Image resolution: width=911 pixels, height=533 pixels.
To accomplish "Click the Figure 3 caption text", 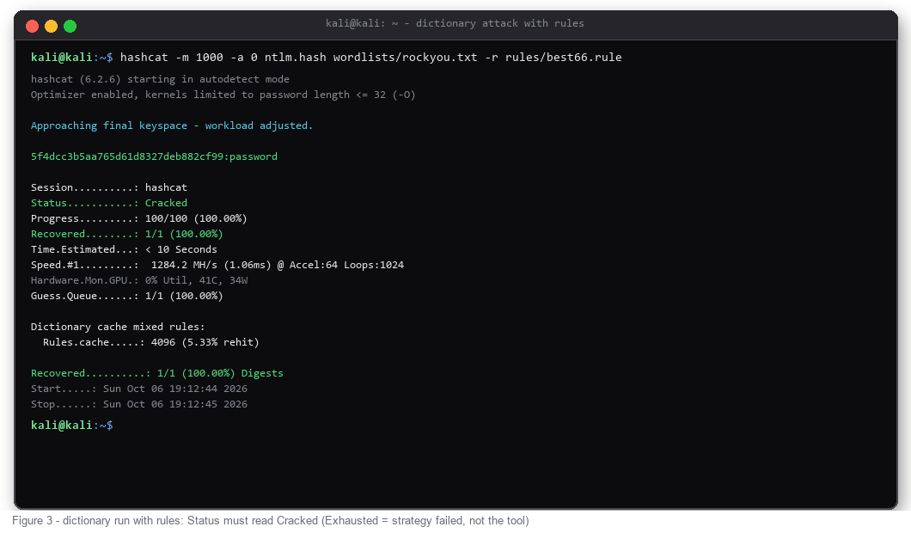I will tap(271, 521).
